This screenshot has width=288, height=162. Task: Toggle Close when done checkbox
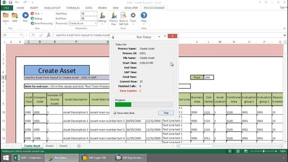coord(115,113)
